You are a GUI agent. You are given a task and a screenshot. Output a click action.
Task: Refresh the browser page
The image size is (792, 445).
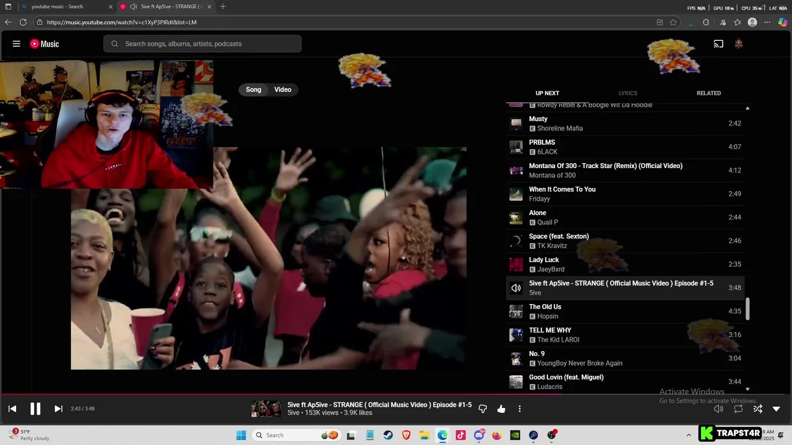coord(23,22)
